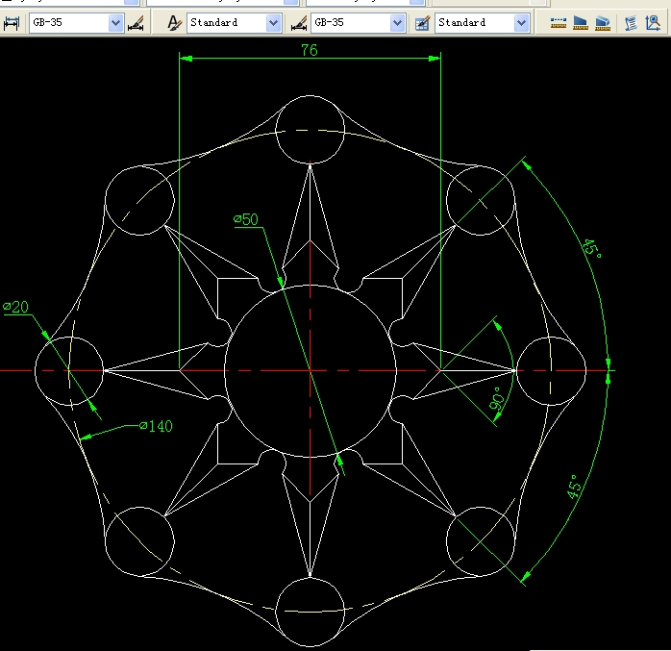Open the Text Style icon with letter A
This screenshot has height=651, width=671.
click(x=174, y=23)
